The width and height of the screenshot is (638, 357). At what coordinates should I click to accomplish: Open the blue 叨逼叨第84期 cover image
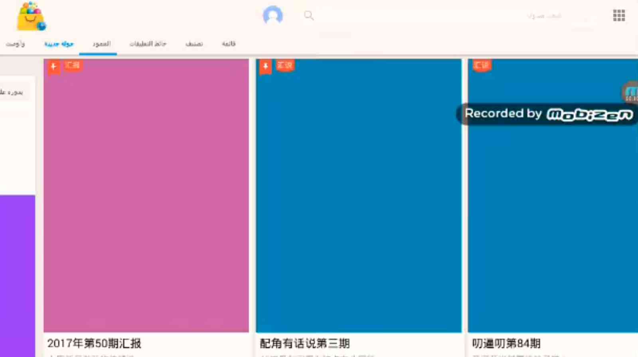click(553, 195)
